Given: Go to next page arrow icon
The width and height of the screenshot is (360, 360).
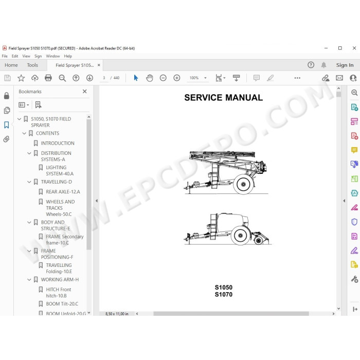Looking at the screenshot, I should coord(89,78).
